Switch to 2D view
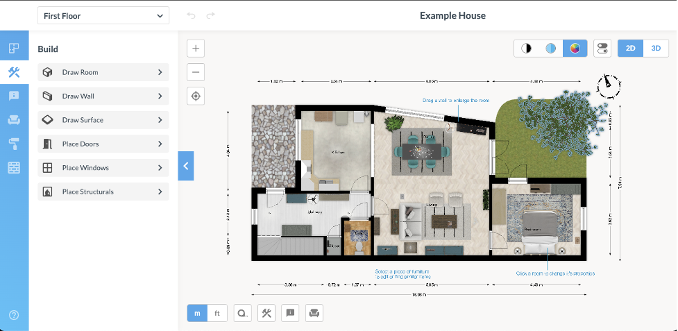Image resolution: width=678 pixels, height=331 pixels. click(630, 49)
